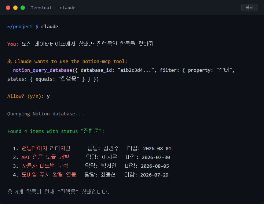Click the window title 'Terminal — claude'
Screen dimensions: 264x204
click(x=53, y=8)
